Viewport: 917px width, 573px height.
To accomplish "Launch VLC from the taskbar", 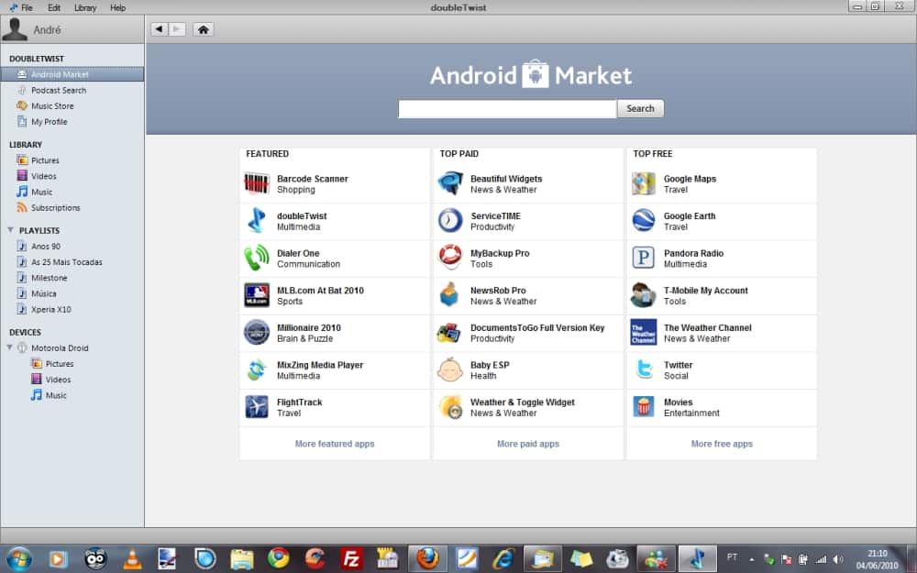I will (132, 559).
